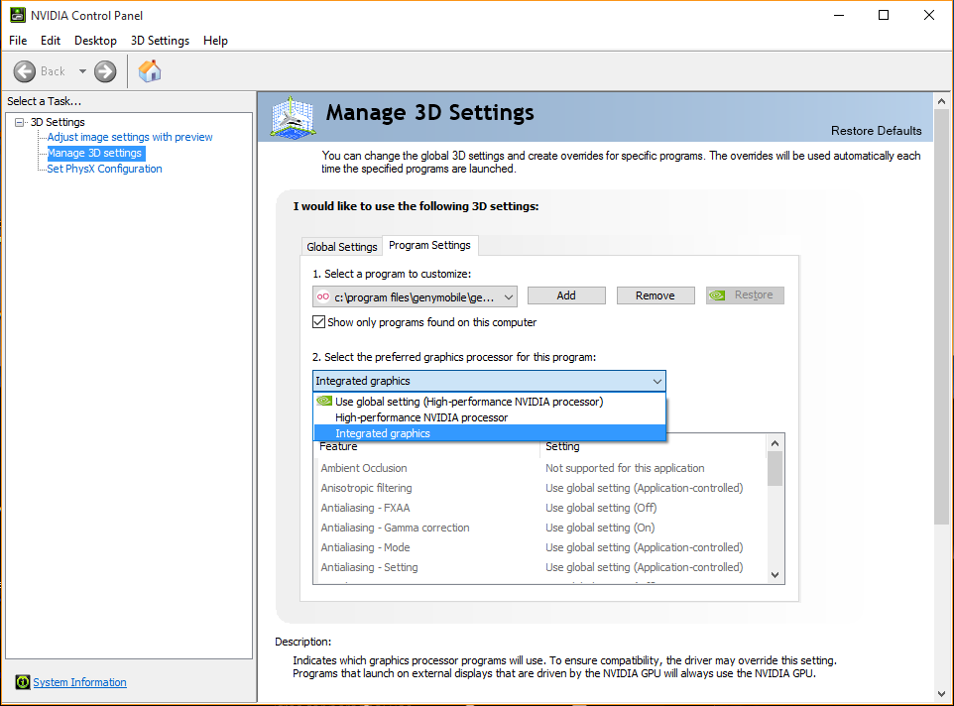Viewport: 954px width, 706px height.
Task: Open the File menu
Action: click(x=18, y=41)
